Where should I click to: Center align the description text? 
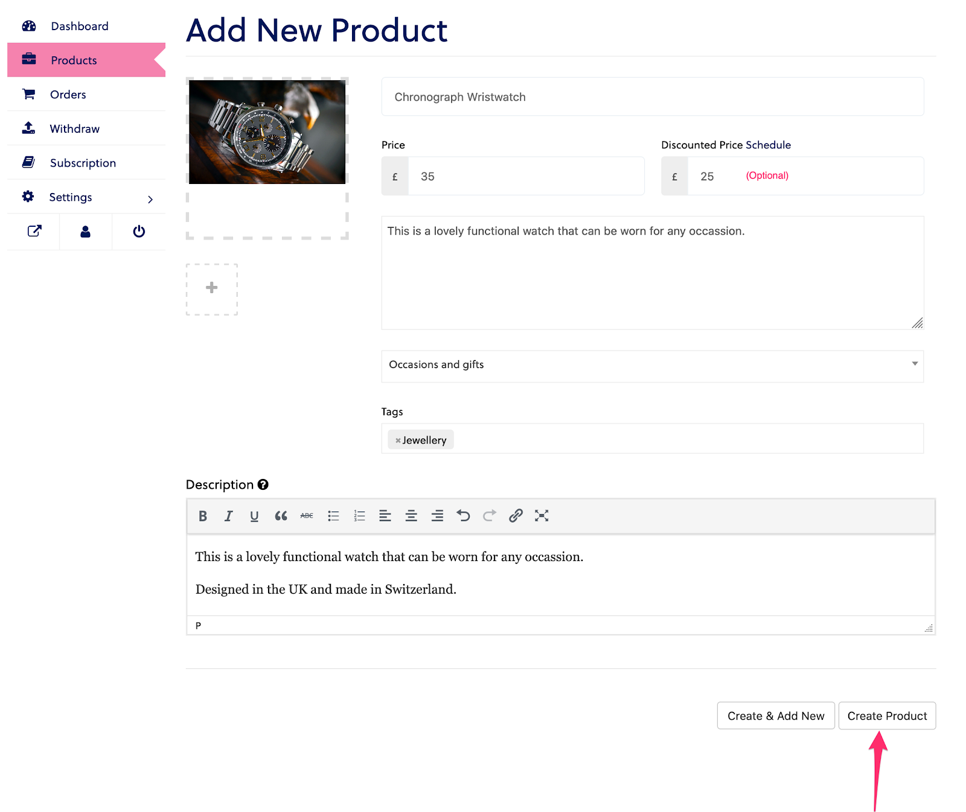(411, 516)
